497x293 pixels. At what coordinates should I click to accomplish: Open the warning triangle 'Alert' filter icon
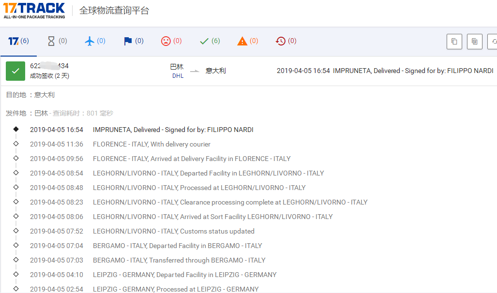pos(242,41)
